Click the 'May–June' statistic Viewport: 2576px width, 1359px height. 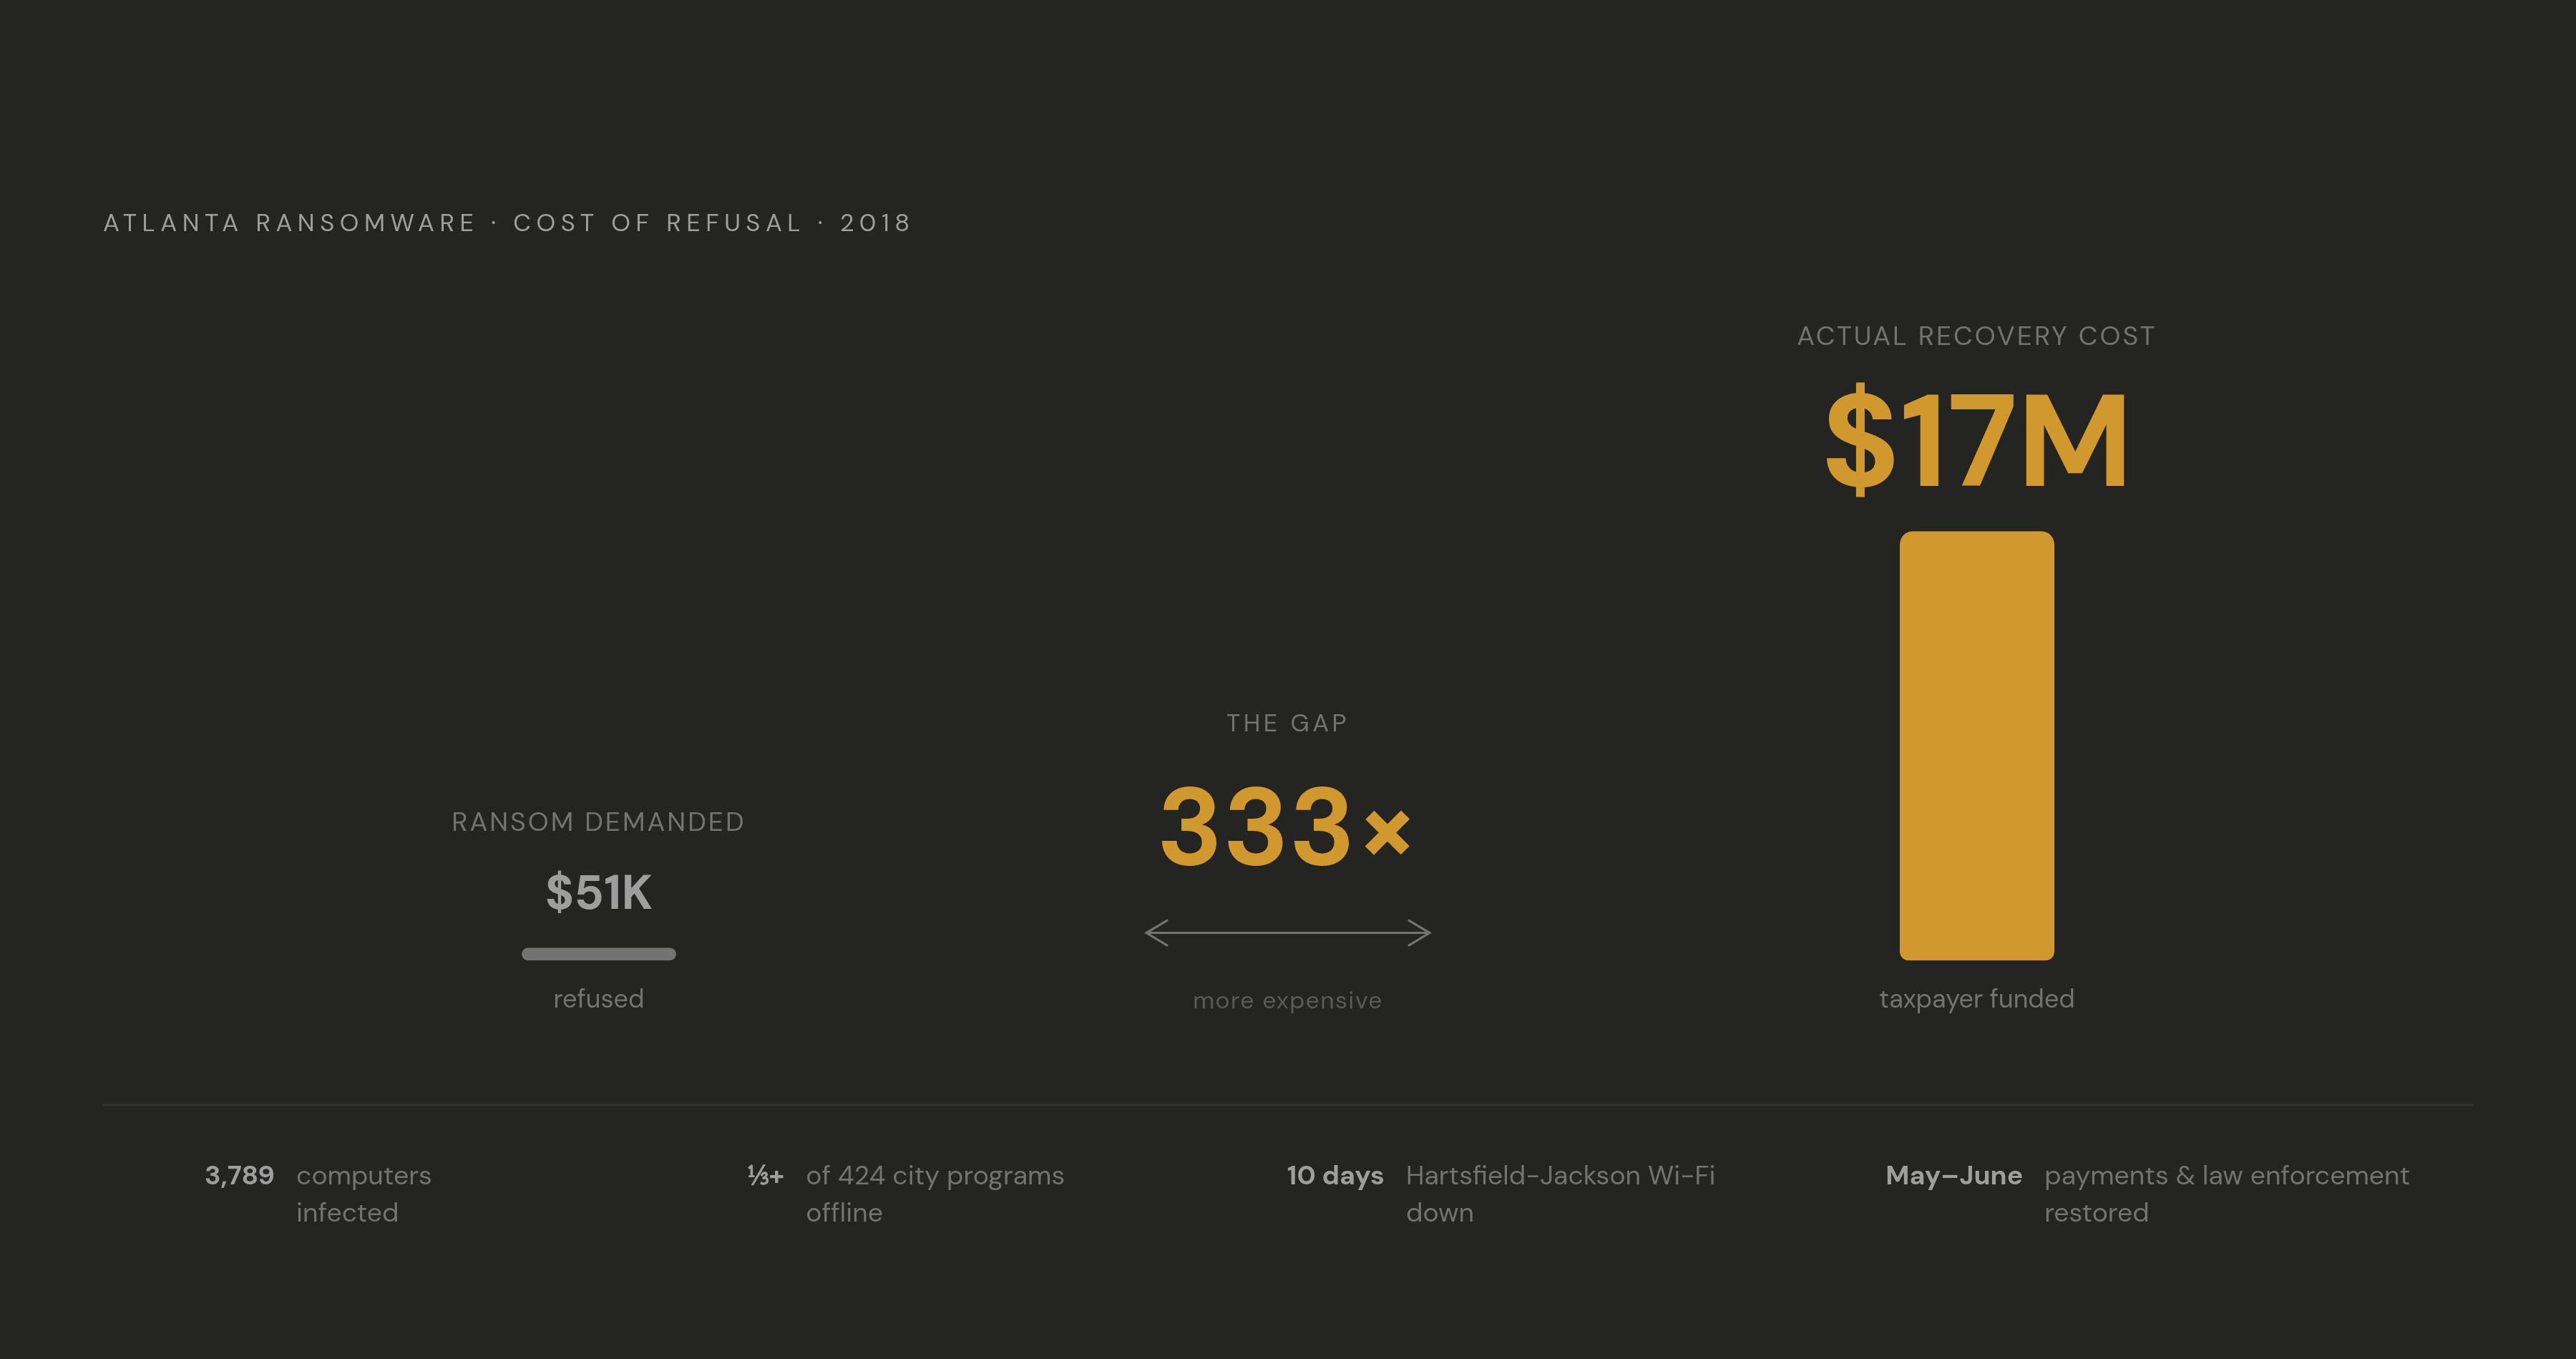[x=1953, y=1175]
